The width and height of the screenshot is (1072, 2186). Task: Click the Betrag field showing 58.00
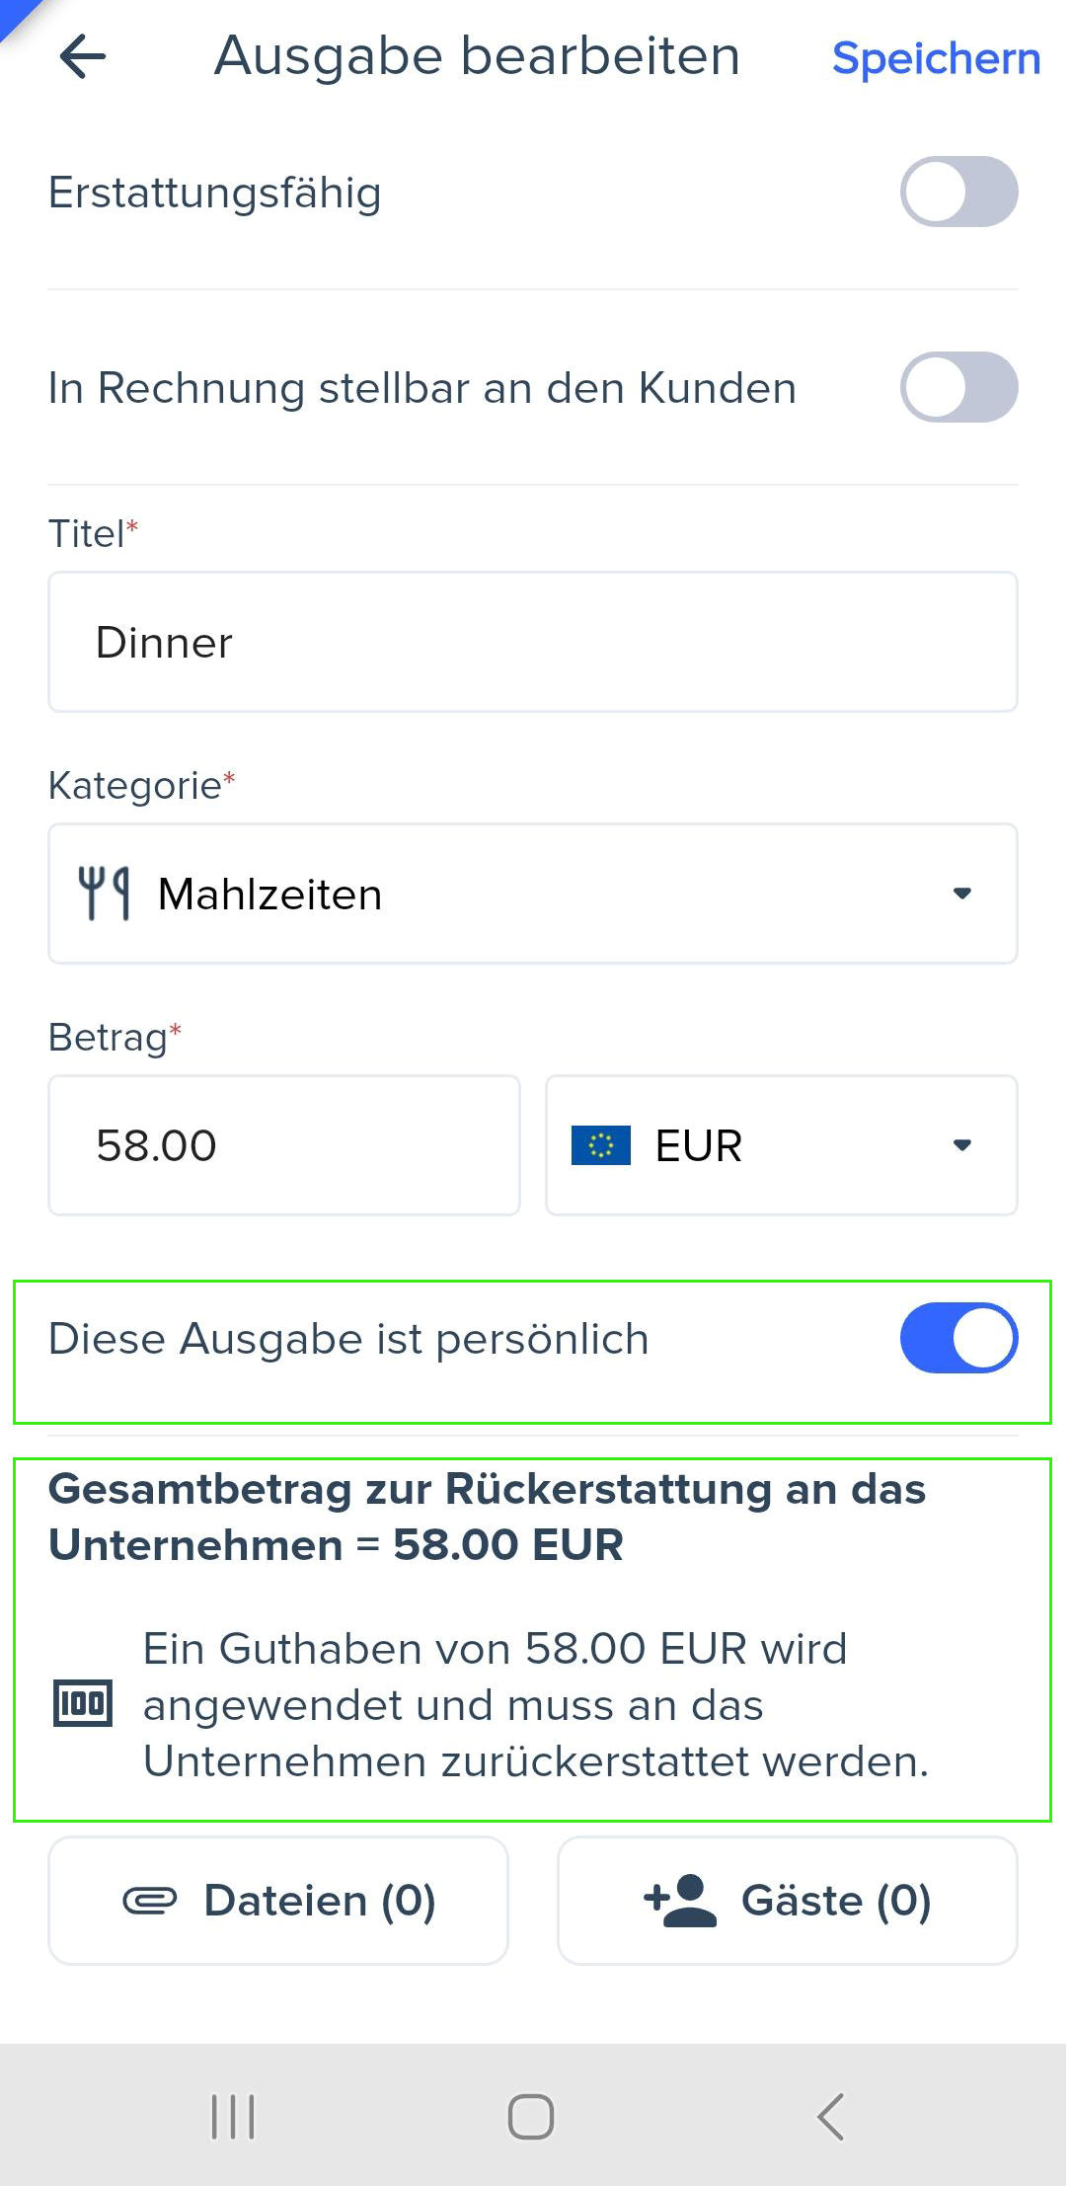pos(284,1145)
